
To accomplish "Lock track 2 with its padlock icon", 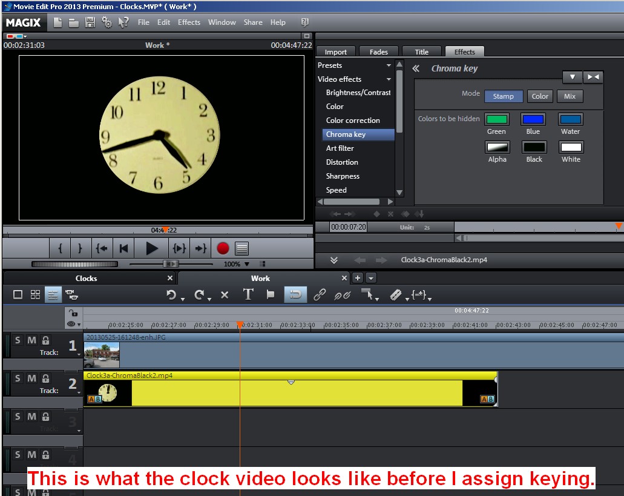I will tap(46, 378).
